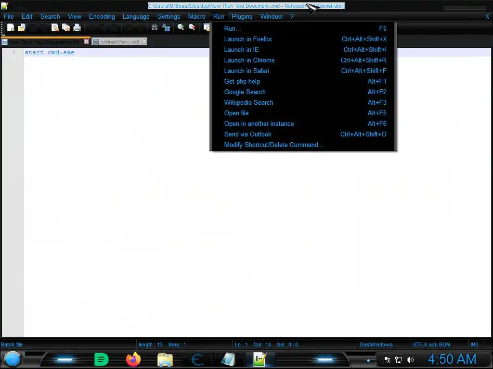Image resolution: width=493 pixels, height=369 pixels.
Task: Click 'UTF-8 w/o BOM' encoding in status bar
Action: 431,344
